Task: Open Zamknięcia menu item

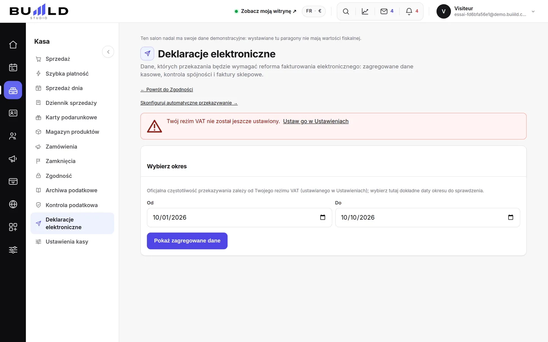Action: point(72,161)
